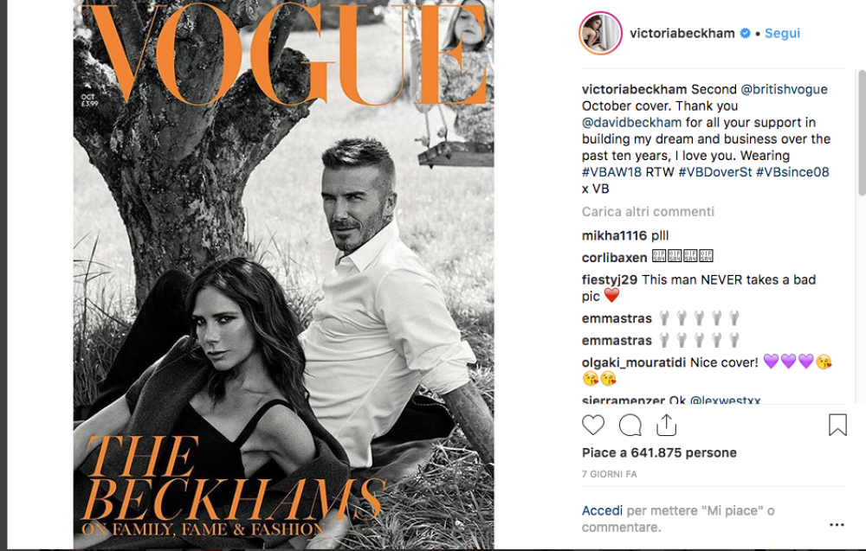Open the #VBDoverSt hashtag

coord(714,172)
